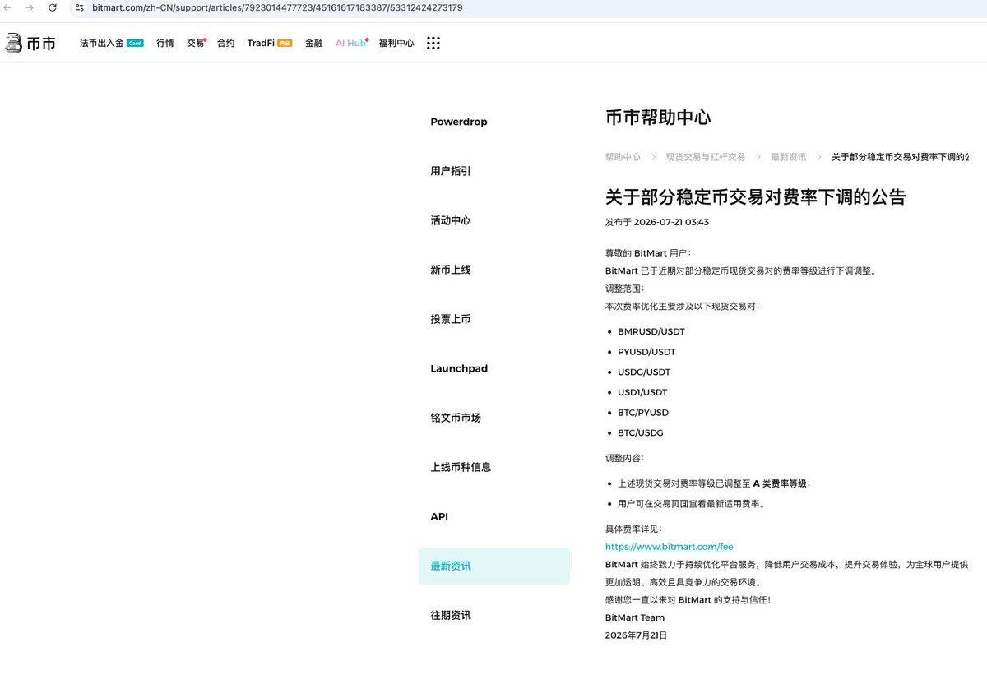Select Powerdrop in the sidebar
Viewport: 987px width, 684px height.
459,122
